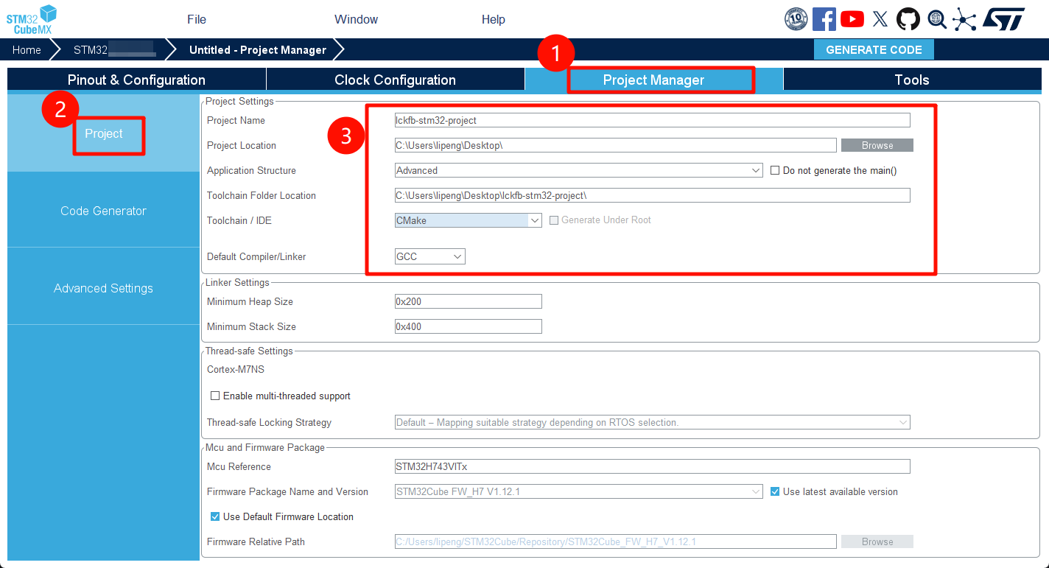This screenshot has width=1049, height=568.
Task: Enable Do not generate the main() checkbox
Action: pyautogui.click(x=775, y=170)
